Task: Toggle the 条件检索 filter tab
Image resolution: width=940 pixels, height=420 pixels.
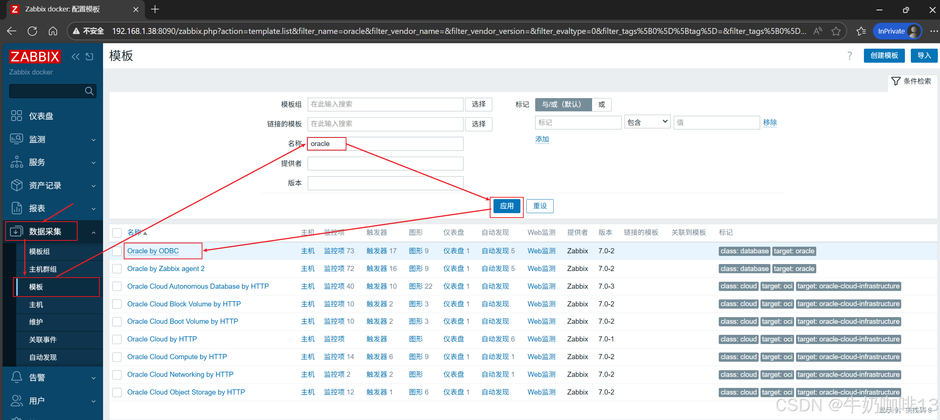Action: tap(911, 81)
